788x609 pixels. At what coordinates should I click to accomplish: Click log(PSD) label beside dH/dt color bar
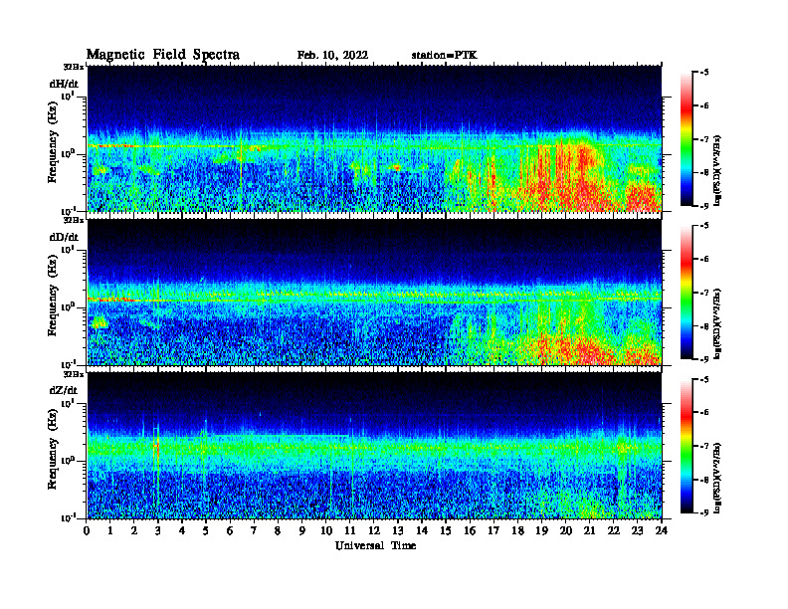click(718, 170)
